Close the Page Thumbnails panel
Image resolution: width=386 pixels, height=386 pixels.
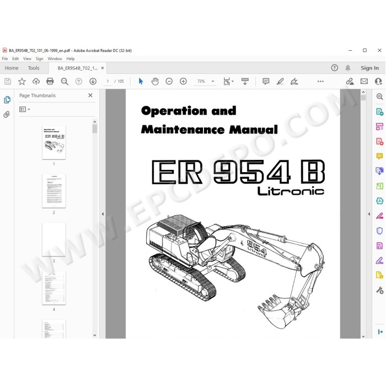[x=90, y=95]
